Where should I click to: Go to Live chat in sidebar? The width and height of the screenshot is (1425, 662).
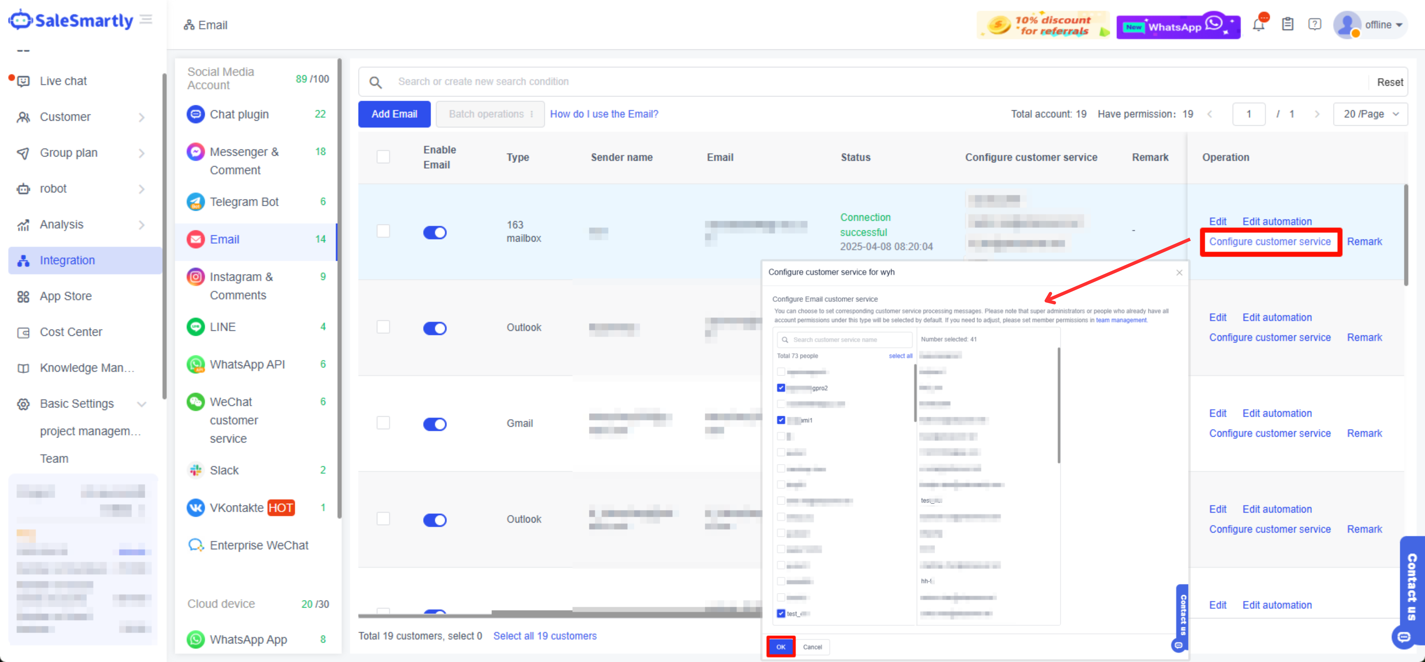pos(63,81)
